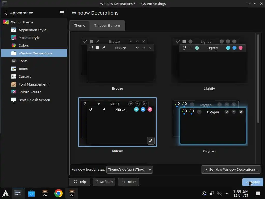
Task: Go back using the Appearance back arrow
Action: tap(6, 13)
